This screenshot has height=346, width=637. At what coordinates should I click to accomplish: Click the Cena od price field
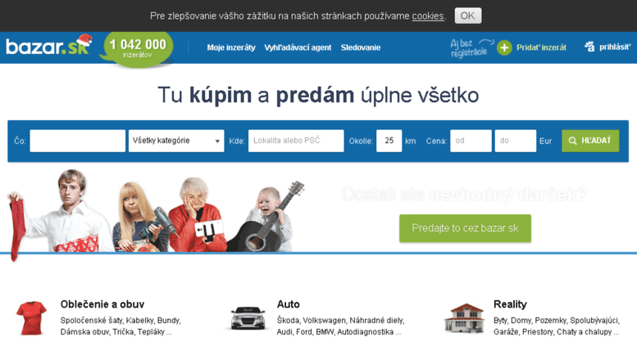coord(471,141)
